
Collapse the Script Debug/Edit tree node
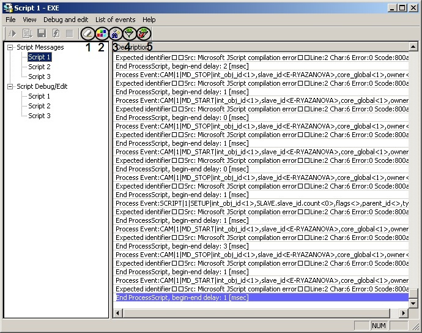(10, 86)
